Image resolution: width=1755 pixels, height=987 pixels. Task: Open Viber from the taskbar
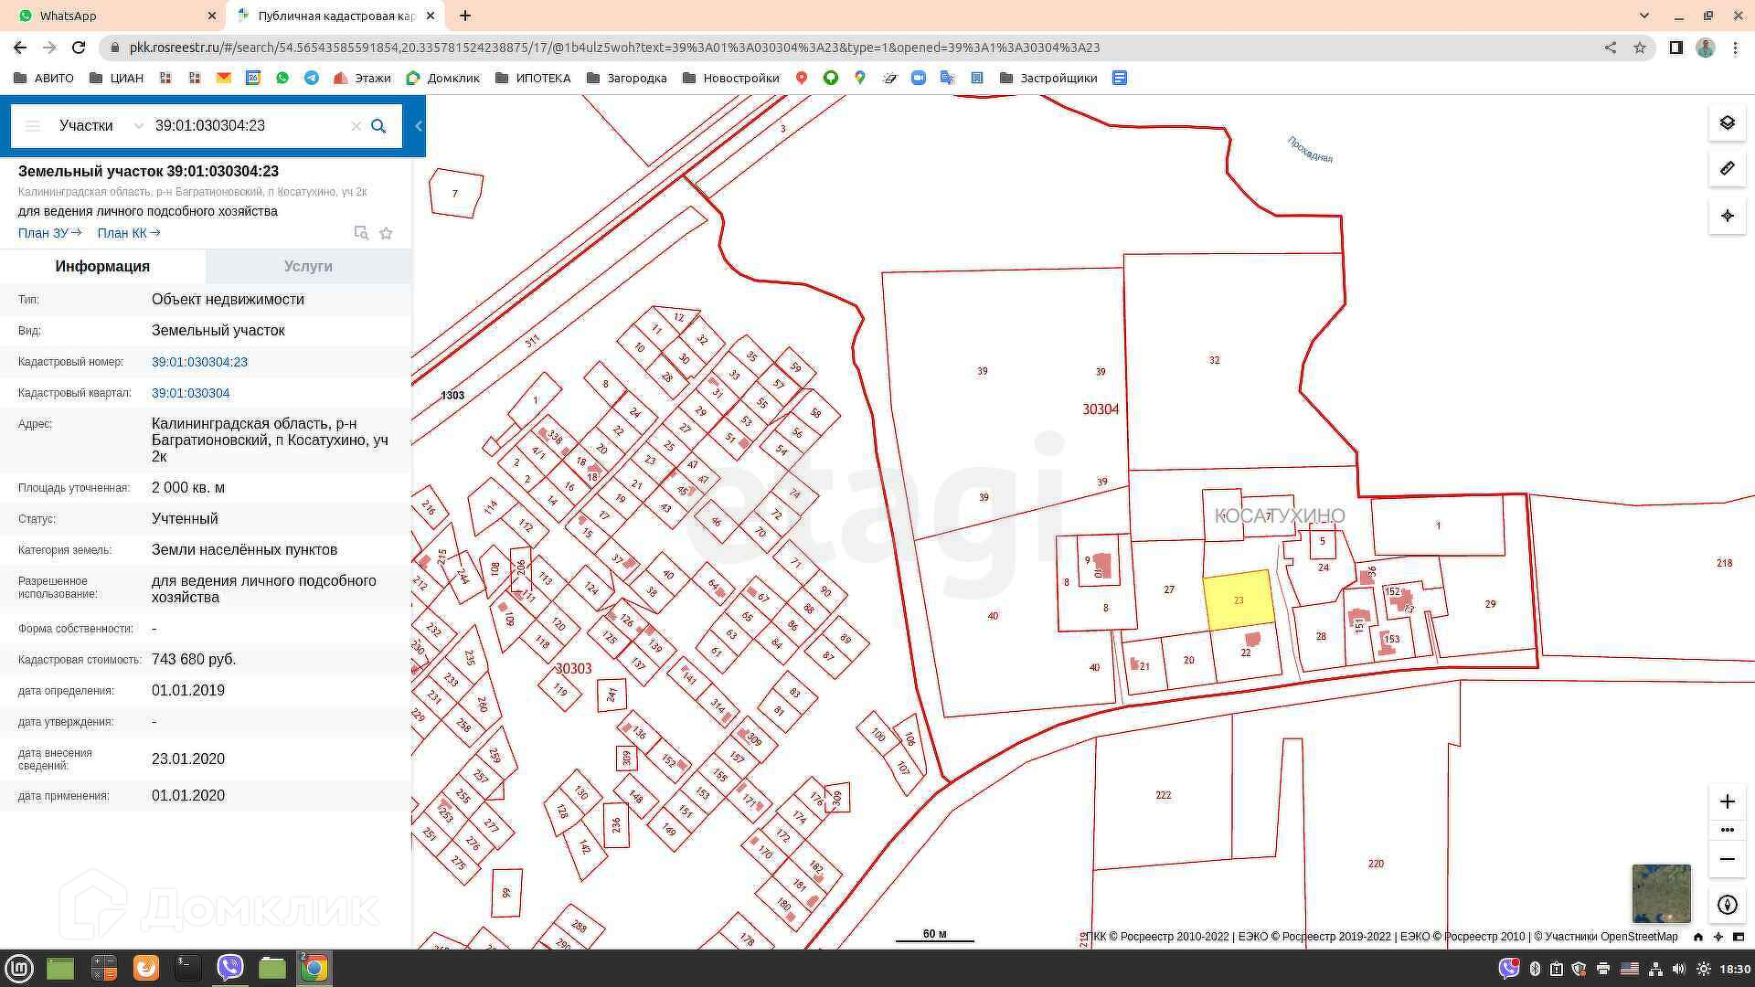click(229, 968)
